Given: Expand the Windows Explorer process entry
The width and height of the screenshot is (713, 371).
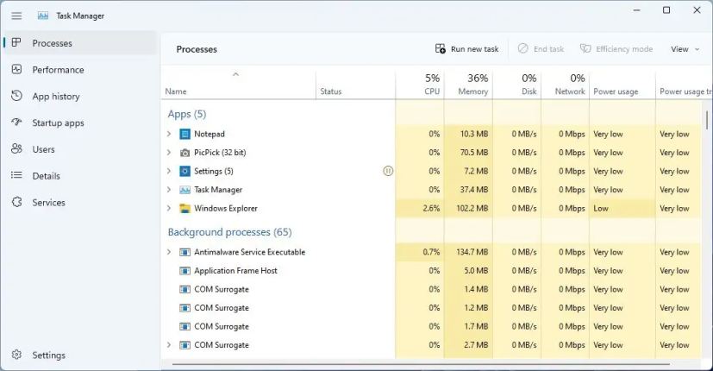Looking at the screenshot, I should point(169,208).
